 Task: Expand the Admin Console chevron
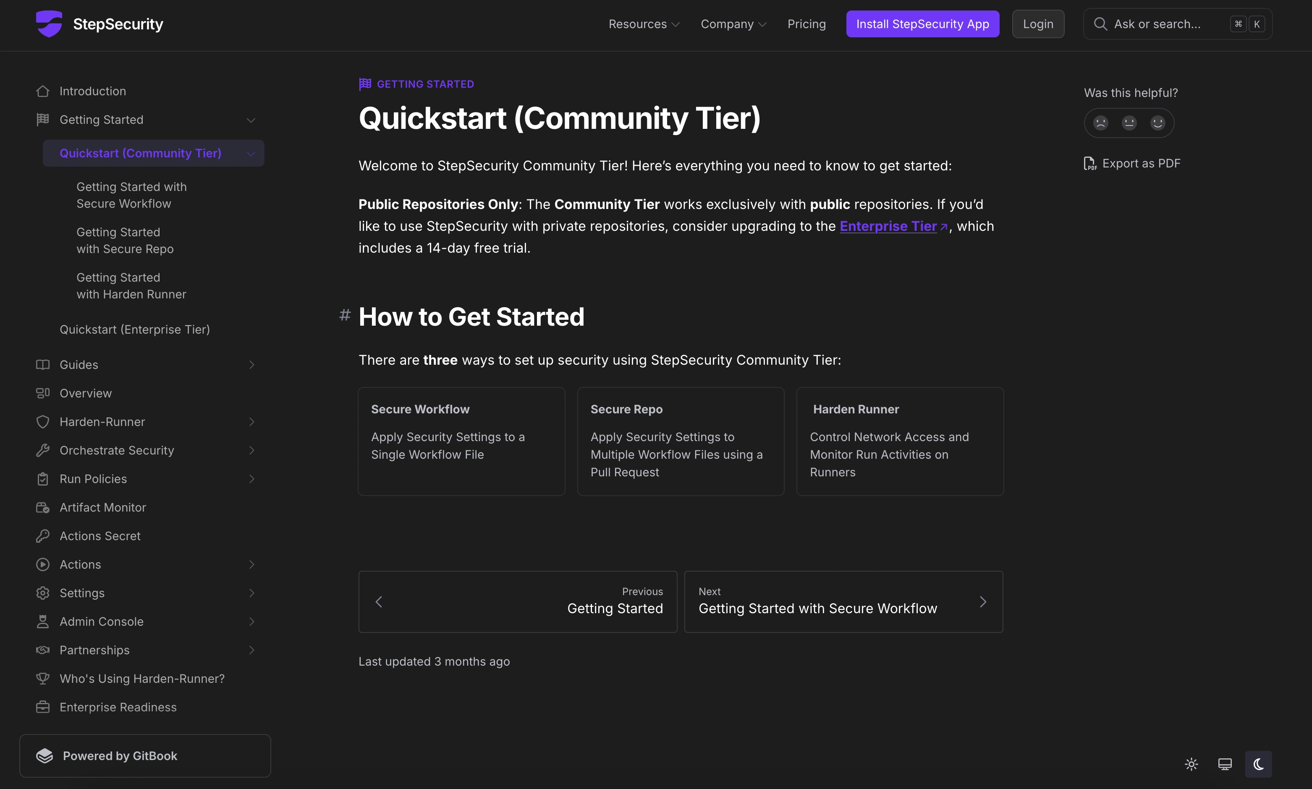tap(251, 622)
